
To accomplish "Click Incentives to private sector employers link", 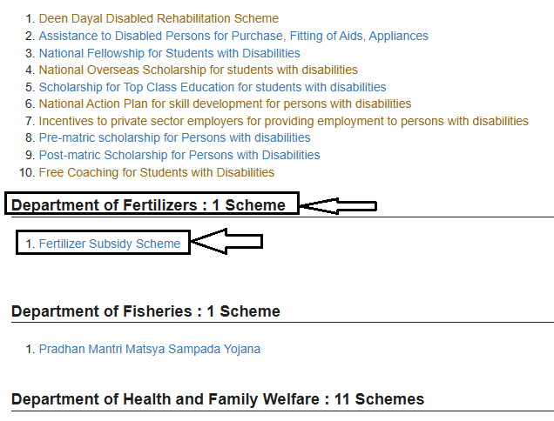I will pyautogui.click(x=284, y=121).
